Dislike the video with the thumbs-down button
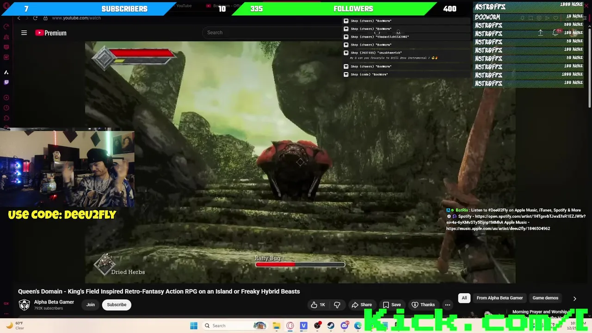The width and height of the screenshot is (592, 333). click(x=337, y=305)
